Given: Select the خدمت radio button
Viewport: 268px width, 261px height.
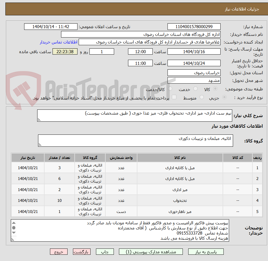Looking at the screenshot, I should (195, 89).
